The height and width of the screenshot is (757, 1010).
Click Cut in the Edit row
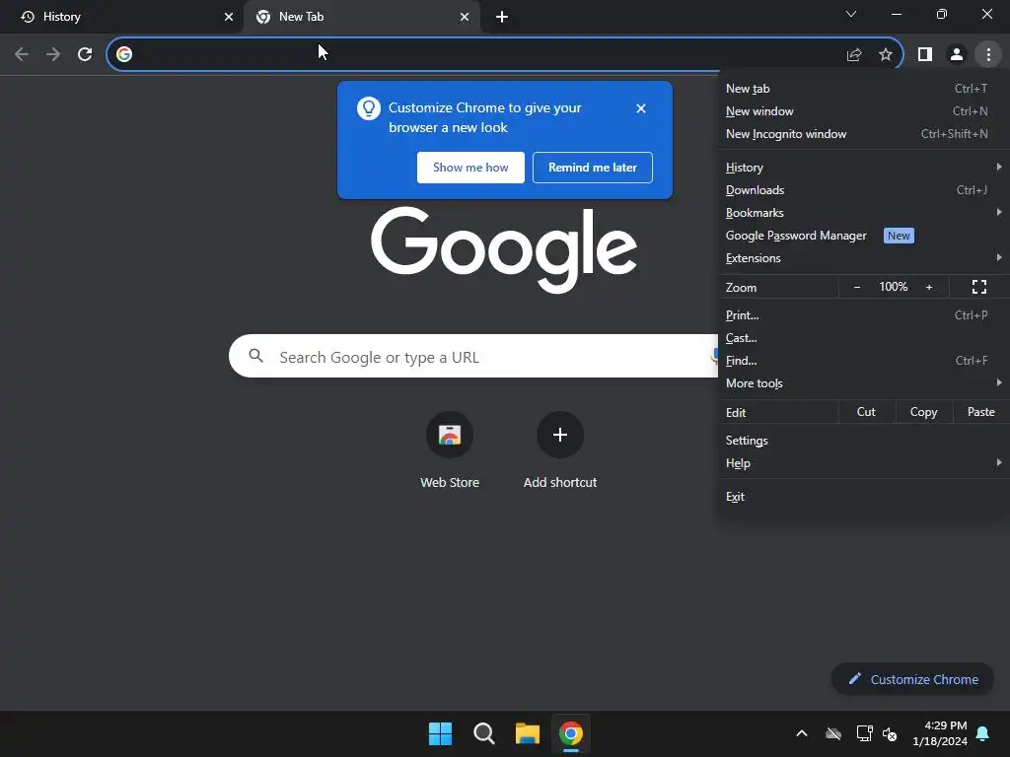click(x=866, y=412)
